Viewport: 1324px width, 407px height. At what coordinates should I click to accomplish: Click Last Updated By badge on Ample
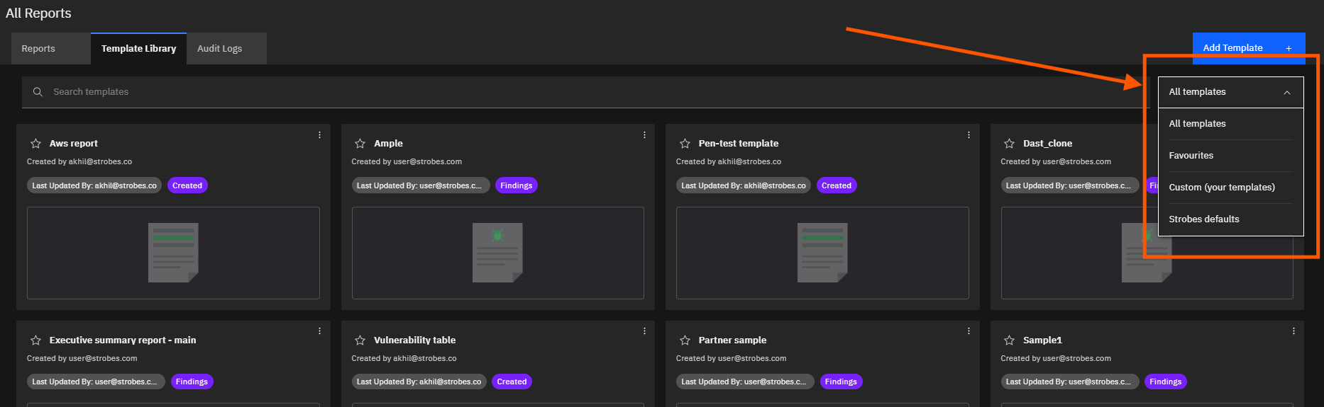point(420,185)
